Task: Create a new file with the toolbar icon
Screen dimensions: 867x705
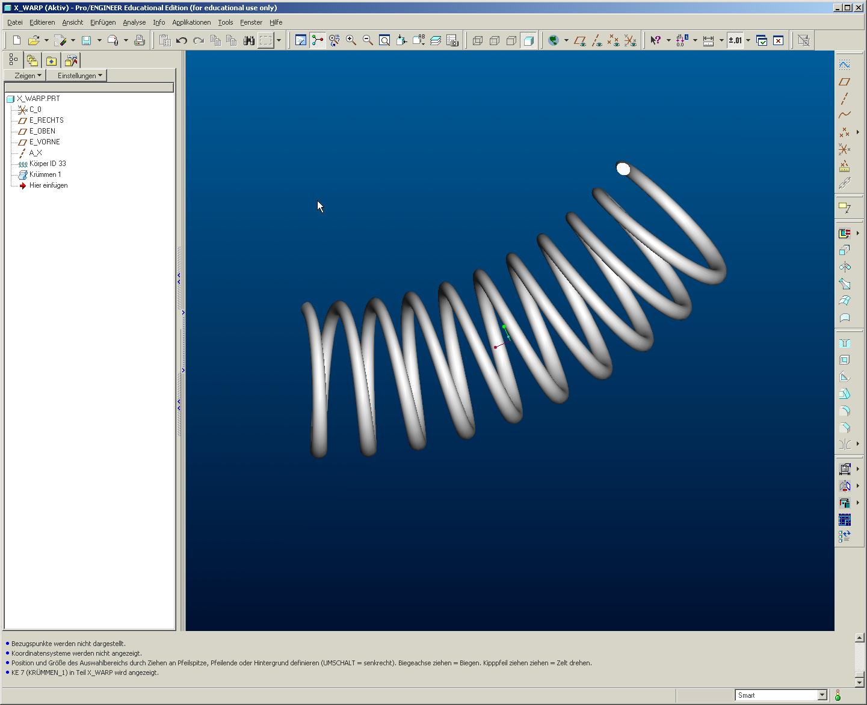Action: click(17, 40)
